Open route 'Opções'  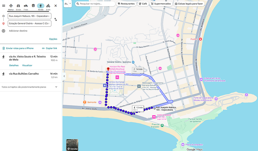click(53, 39)
